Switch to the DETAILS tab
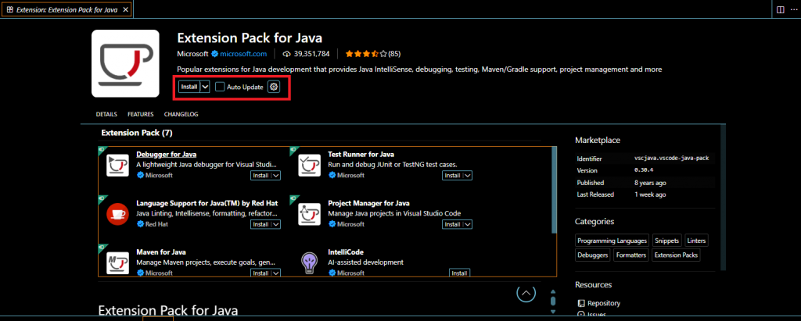The image size is (801, 321). [106, 114]
